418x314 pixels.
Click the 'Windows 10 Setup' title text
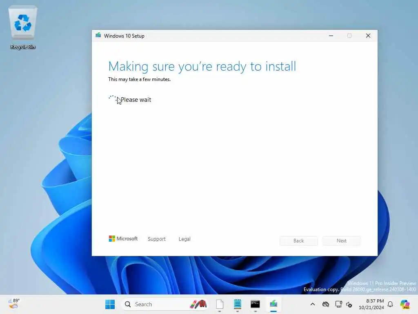click(124, 36)
